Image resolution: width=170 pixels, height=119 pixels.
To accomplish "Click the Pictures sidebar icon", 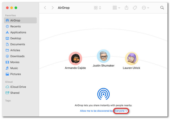I will (7, 74).
